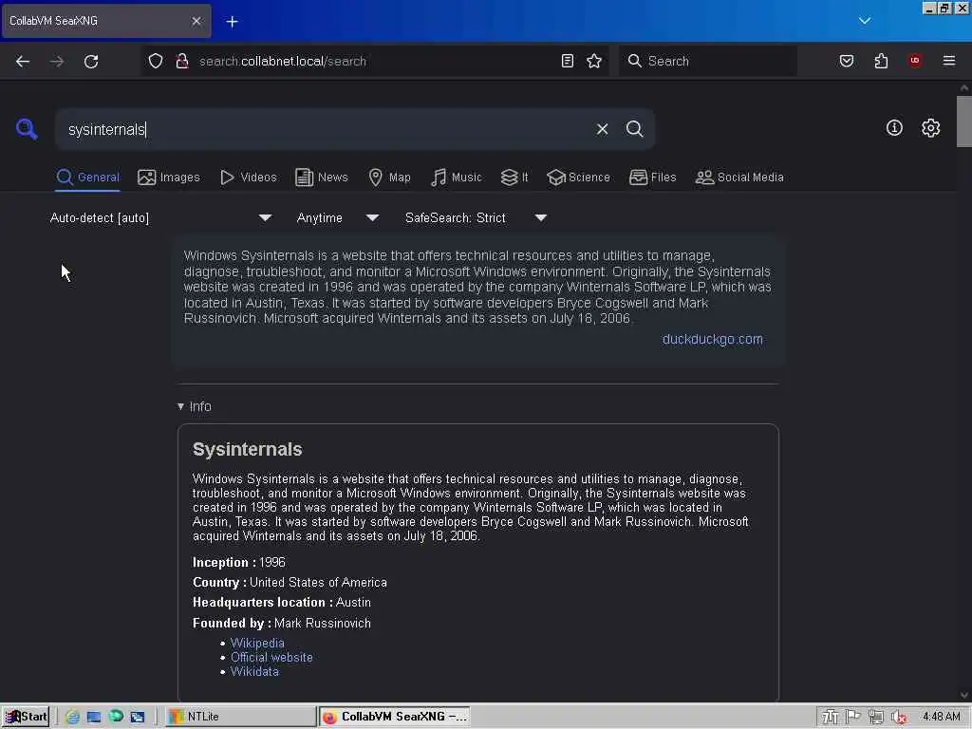Viewport: 972px width, 729px height.
Task: Switch to the Science search tab
Action: pyautogui.click(x=578, y=178)
